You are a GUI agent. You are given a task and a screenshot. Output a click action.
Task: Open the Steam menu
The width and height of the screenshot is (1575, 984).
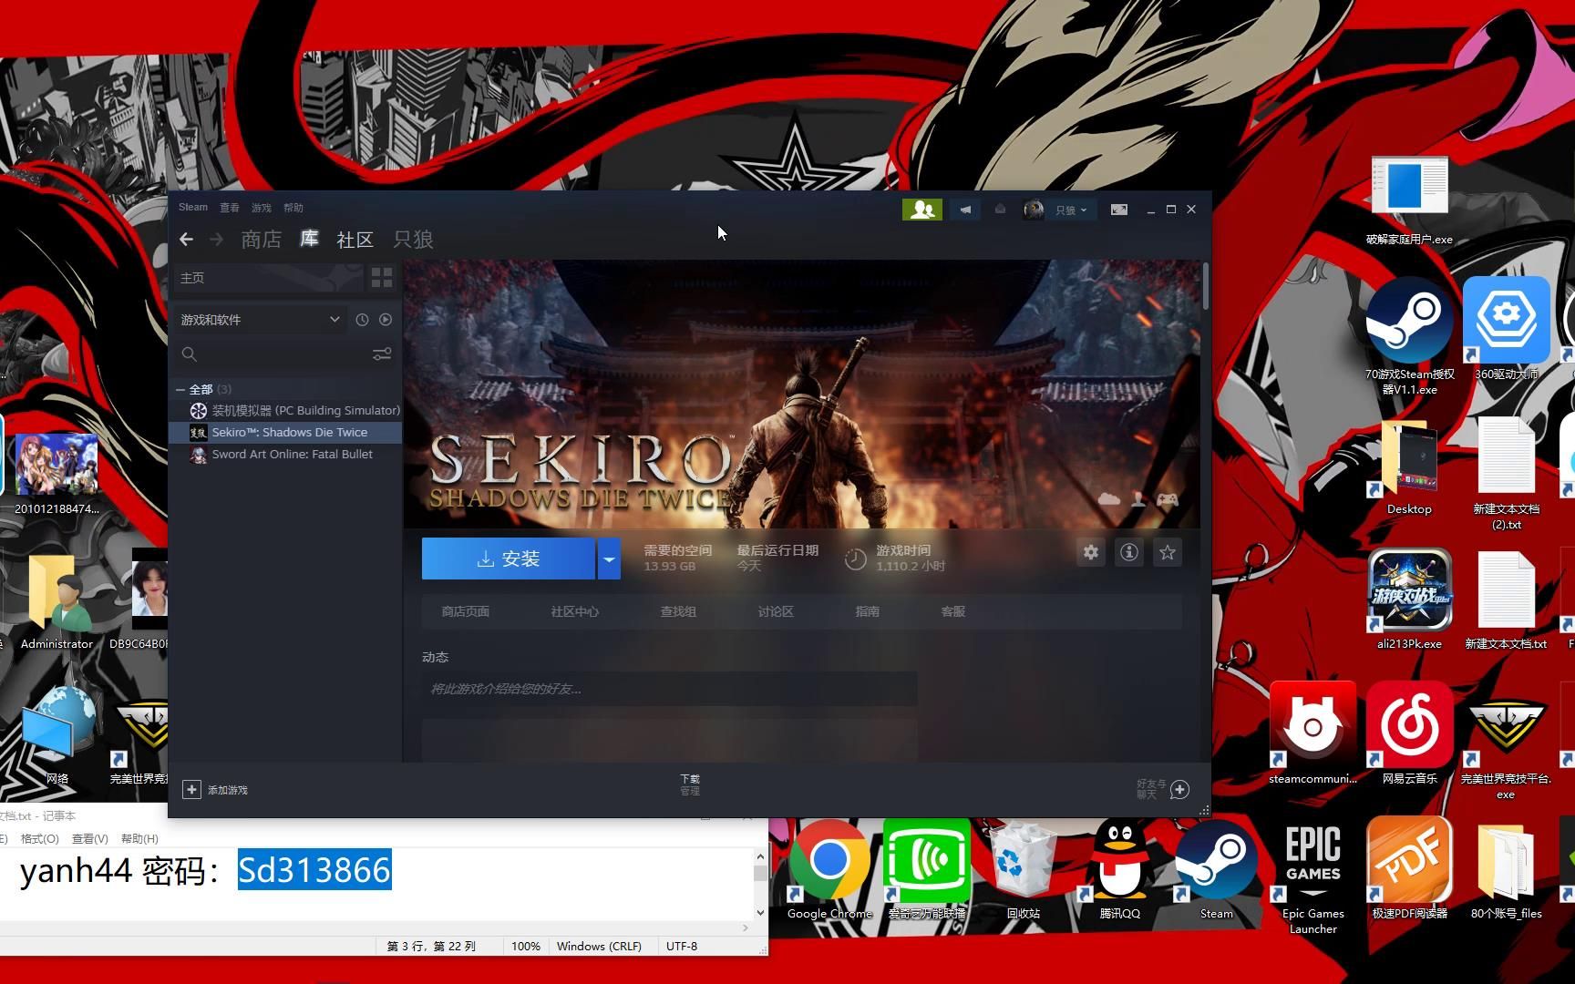click(x=193, y=208)
